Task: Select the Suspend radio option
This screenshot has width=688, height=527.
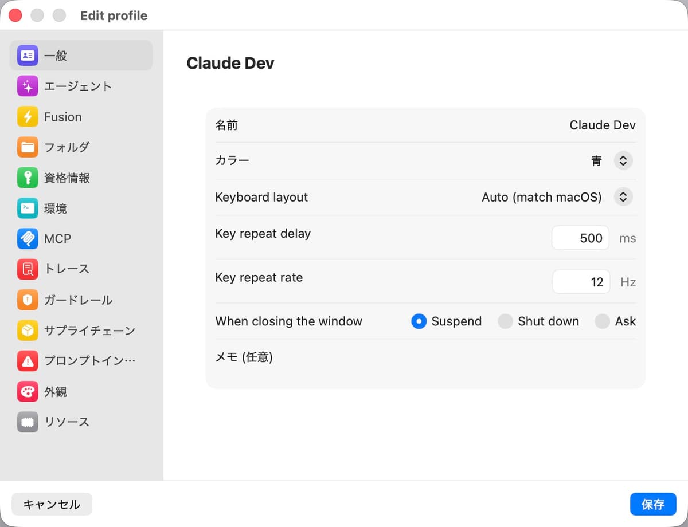Action: (x=419, y=321)
